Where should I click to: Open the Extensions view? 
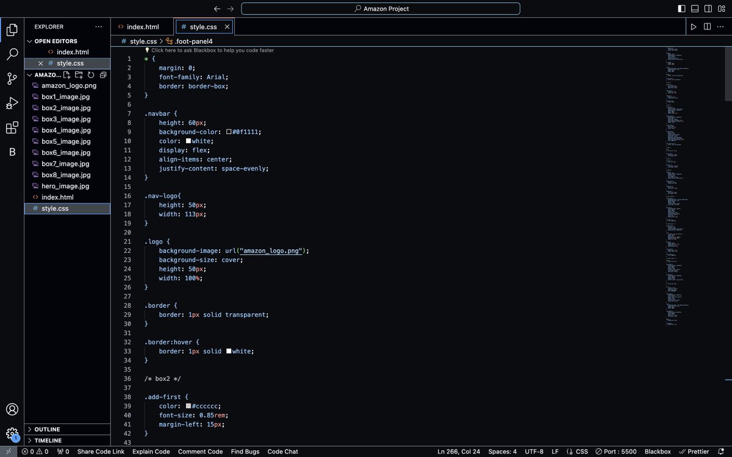(x=12, y=128)
